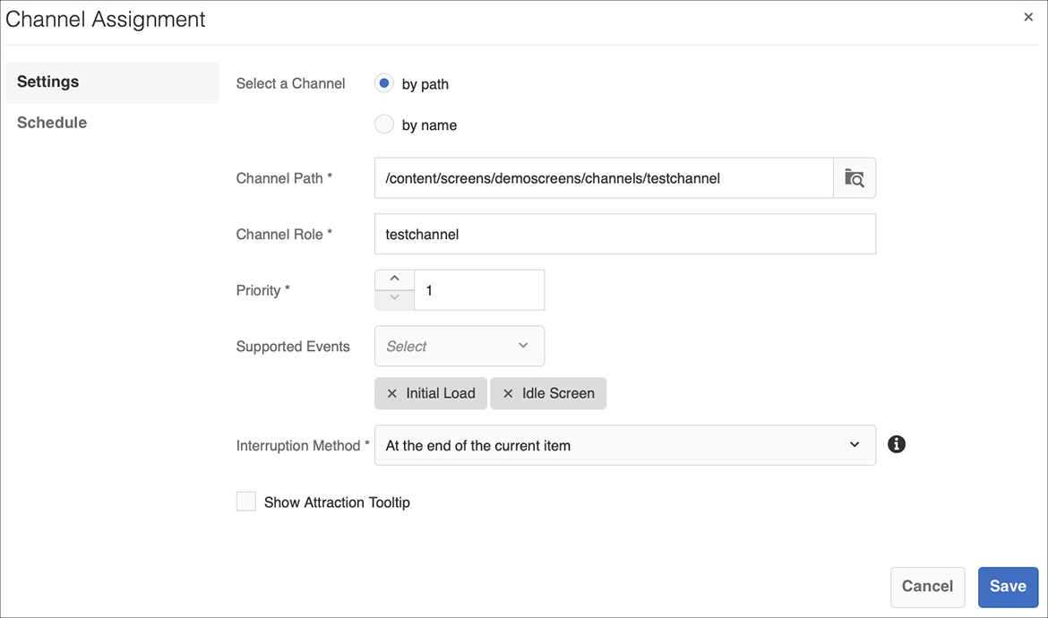Expand the Interruption Method dropdown
This screenshot has height=618, width=1048.
pos(624,445)
